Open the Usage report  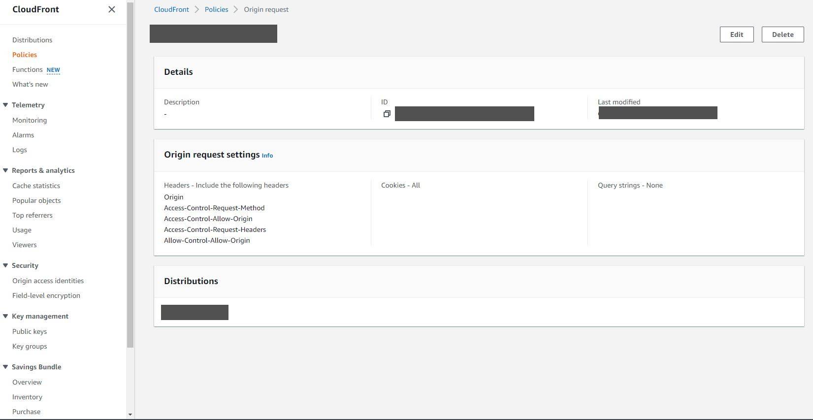pos(22,230)
